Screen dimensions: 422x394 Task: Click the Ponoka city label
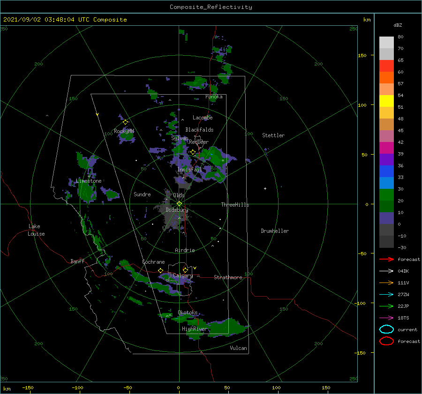coord(214,97)
